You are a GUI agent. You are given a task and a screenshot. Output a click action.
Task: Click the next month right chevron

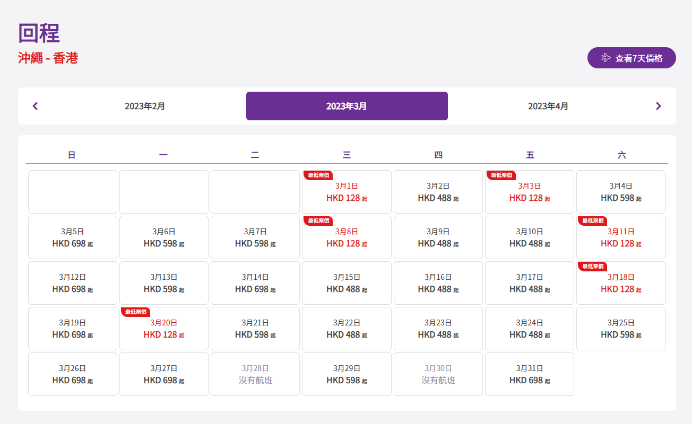pyautogui.click(x=658, y=106)
